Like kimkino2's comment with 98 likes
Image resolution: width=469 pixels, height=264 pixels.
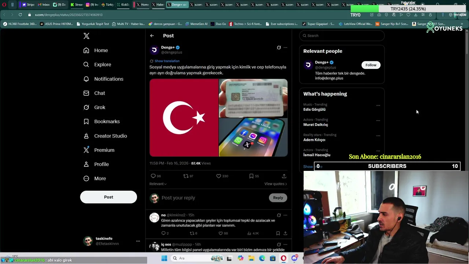(x=221, y=233)
